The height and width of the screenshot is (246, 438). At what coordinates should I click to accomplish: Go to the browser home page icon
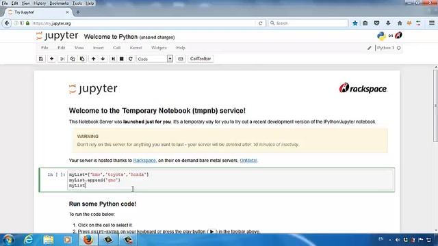coord(400,23)
